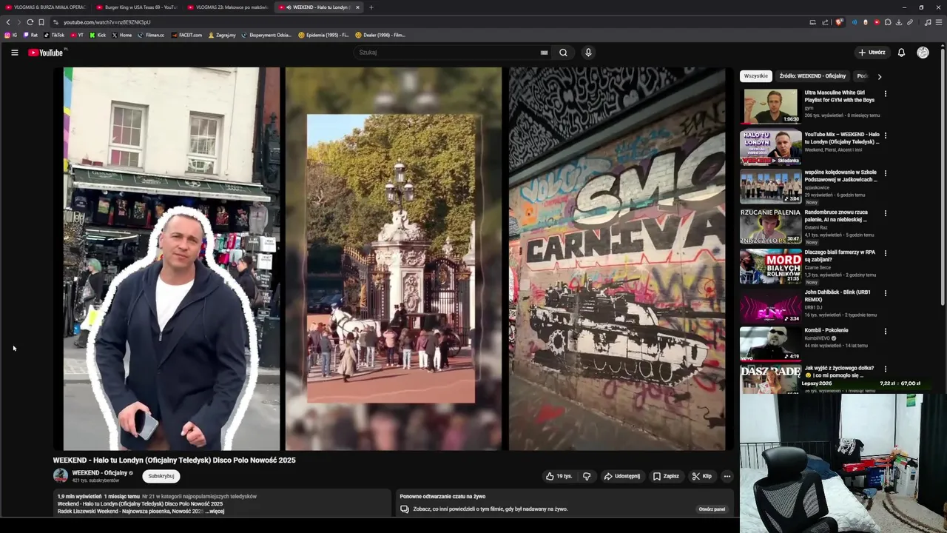
Task: Open the Ultra Masculine White Girl Playlist thumbnail
Action: click(x=770, y=107)
